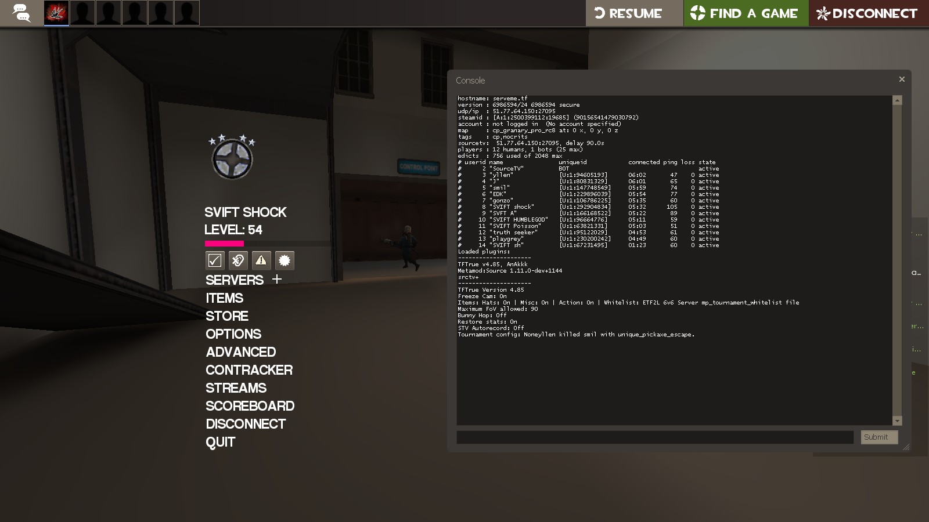Click the 'Metamod:Source 1.11.0-dev+1144' line
929x522 pixels.
[x=510, y=271]
